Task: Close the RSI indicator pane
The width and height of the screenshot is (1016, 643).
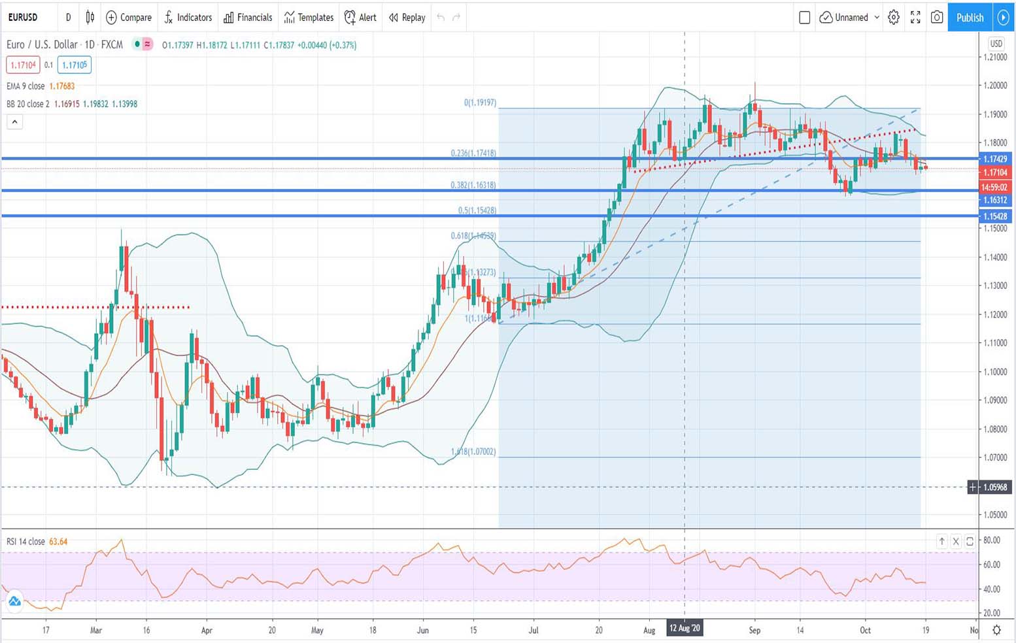Action: click(x=956, y=541)
